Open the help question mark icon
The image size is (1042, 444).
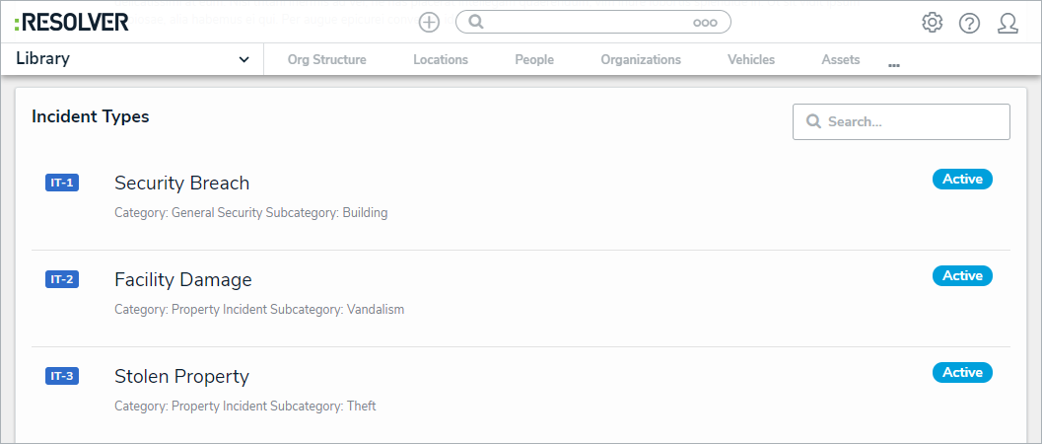[x=969, y=22]
